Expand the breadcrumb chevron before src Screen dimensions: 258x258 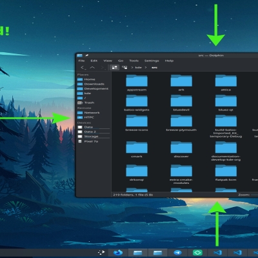(146, 68)
